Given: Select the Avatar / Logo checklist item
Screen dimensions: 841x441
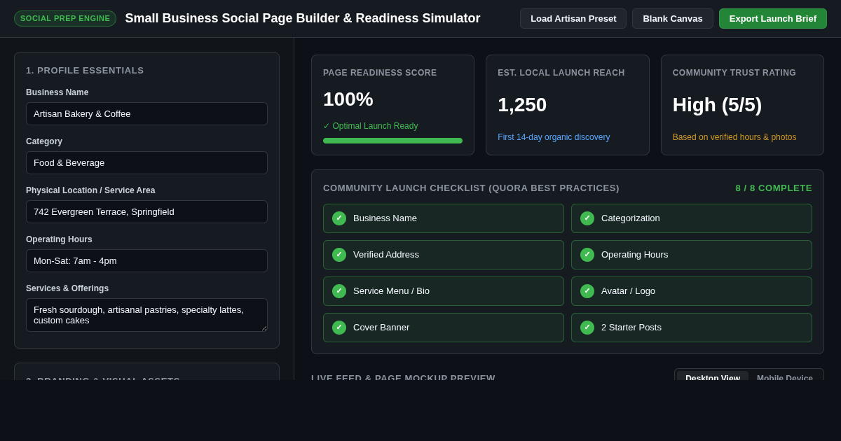Looking at the screenshot, I should [692, 291].
